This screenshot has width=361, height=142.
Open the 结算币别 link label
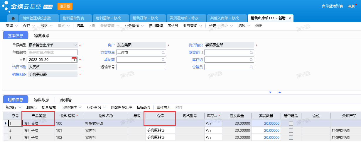[19, 67]
